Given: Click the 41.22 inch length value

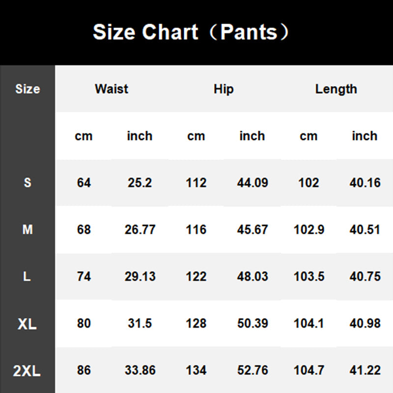Looking at the screenshot, I should (x=365, y=370).
